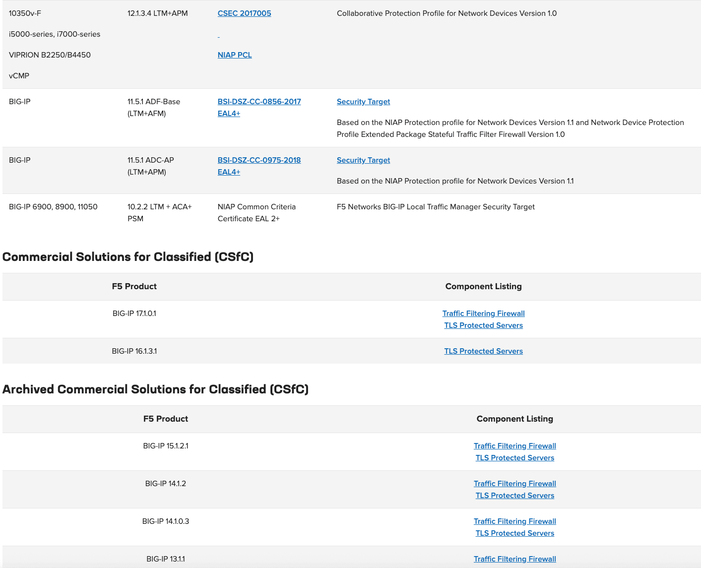This screenshot has width=701, height=568.
Task: Open TLS Protected Servers listing for BIG-IP 17.1.0.1
Action: [483, 325]
